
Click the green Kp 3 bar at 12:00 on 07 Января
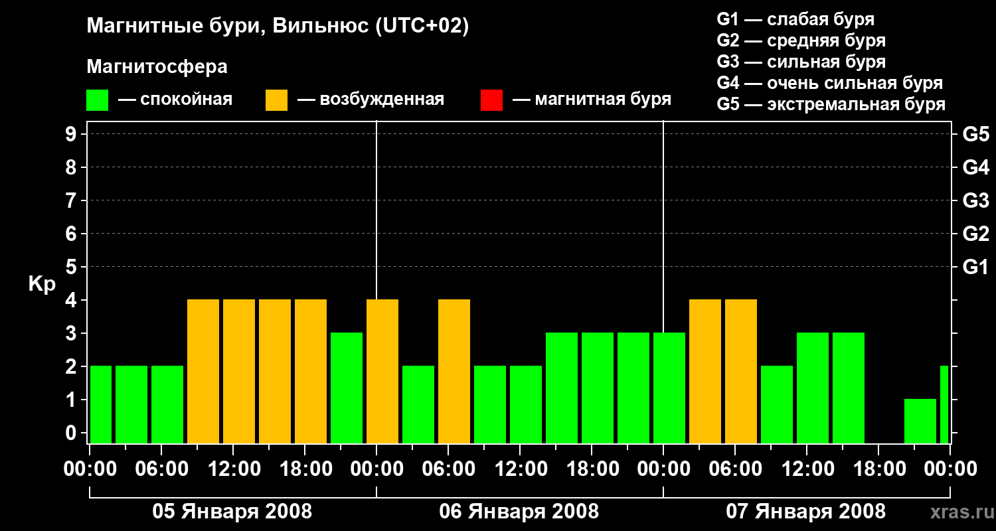point(813,388)
